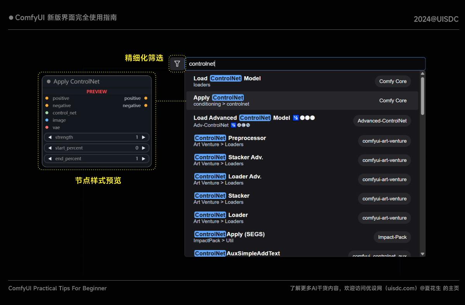Click the ImpactPack > Util category text
Screen dimensions: 465x305
tap(214, 240)
